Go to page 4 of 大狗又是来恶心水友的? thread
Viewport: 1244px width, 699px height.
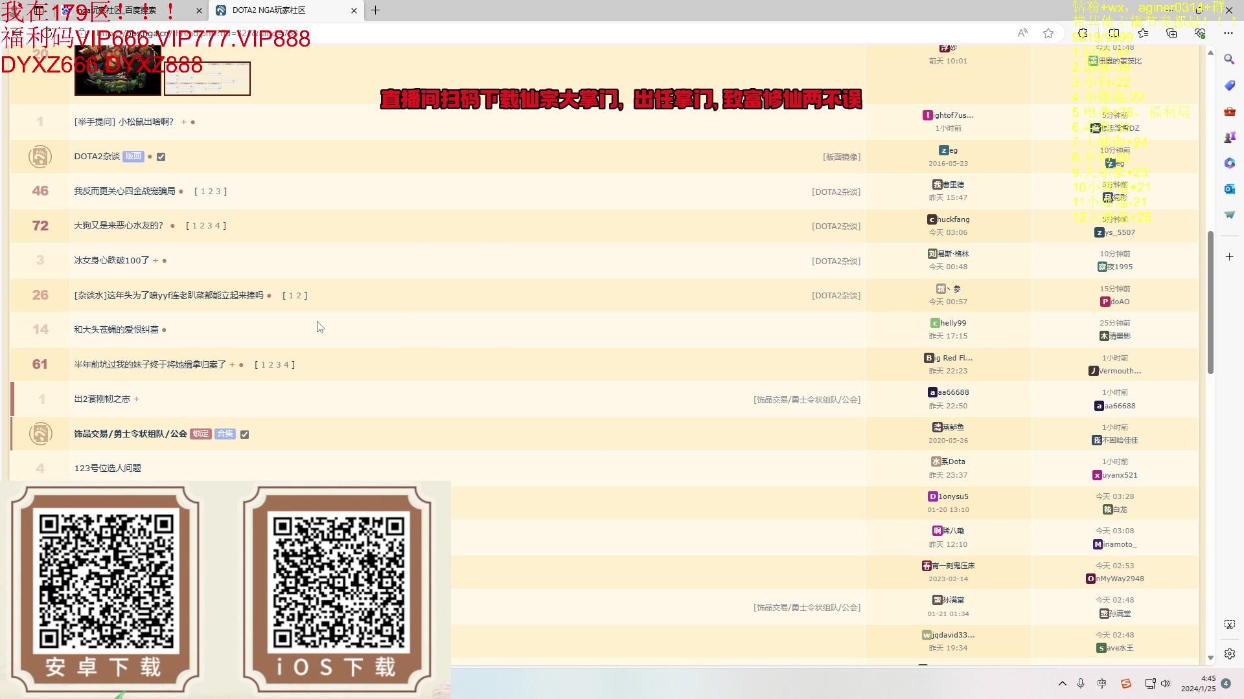pos(217,226)
